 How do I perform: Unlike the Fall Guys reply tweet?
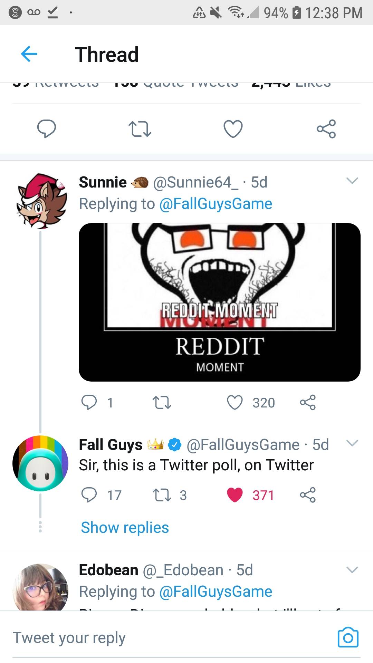[x=235, y=495]
